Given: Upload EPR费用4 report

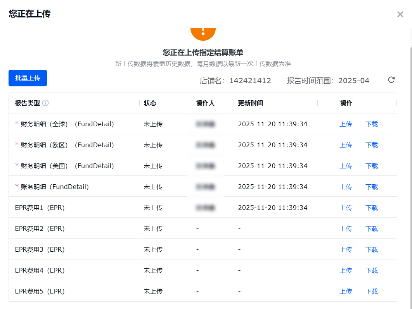Looking at the screenshot, I should pos(346,270).
